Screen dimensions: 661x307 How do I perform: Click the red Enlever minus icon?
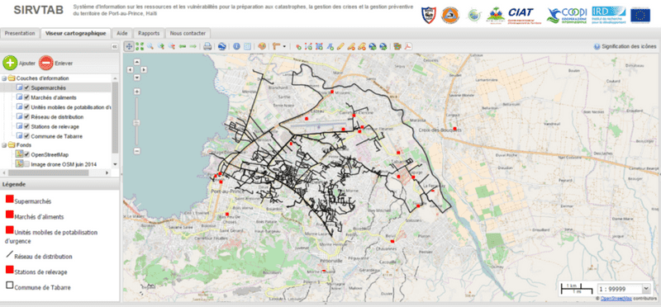[46, 63]
